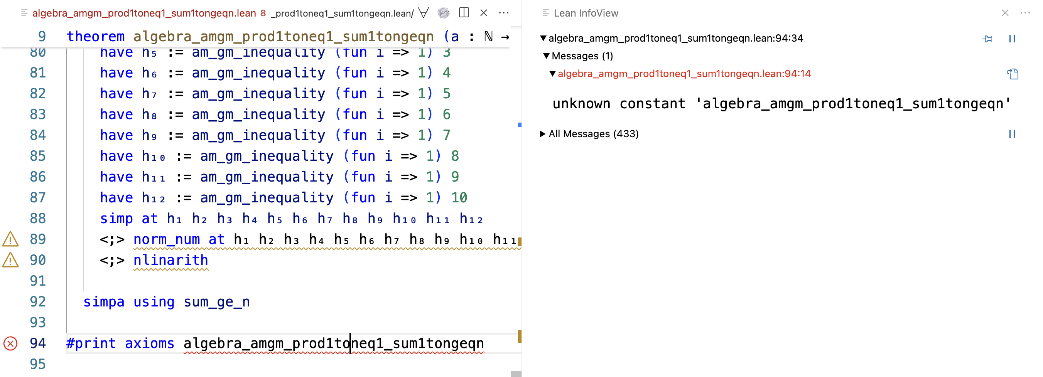
Task: Pin the InfoView position at 94:34
Action: pyautogui.click(x=987, y=39)
